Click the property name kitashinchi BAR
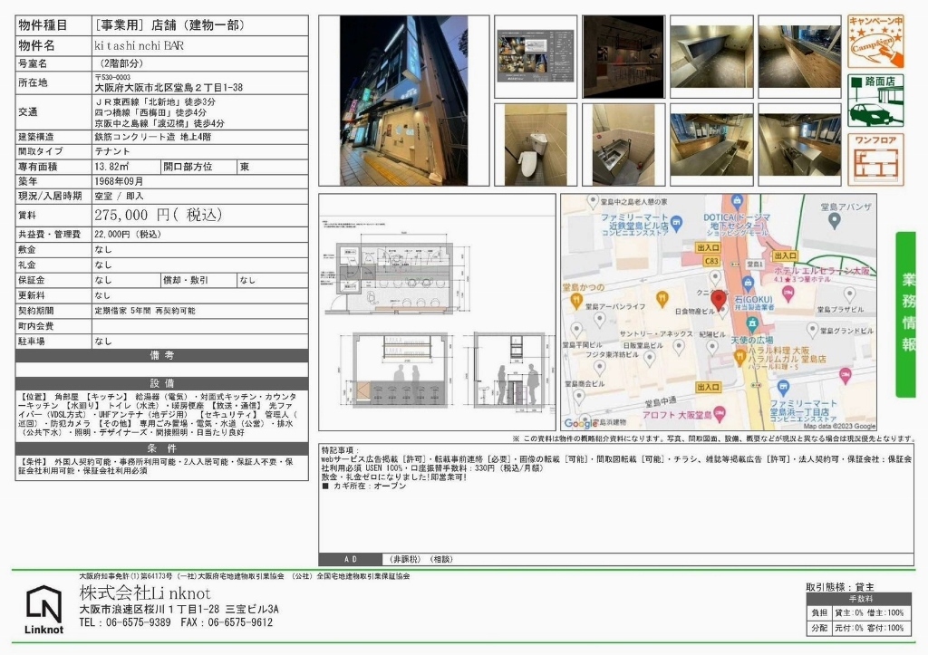Image resolution: width=928 pixels, height=655 pixels. [139, 45]
